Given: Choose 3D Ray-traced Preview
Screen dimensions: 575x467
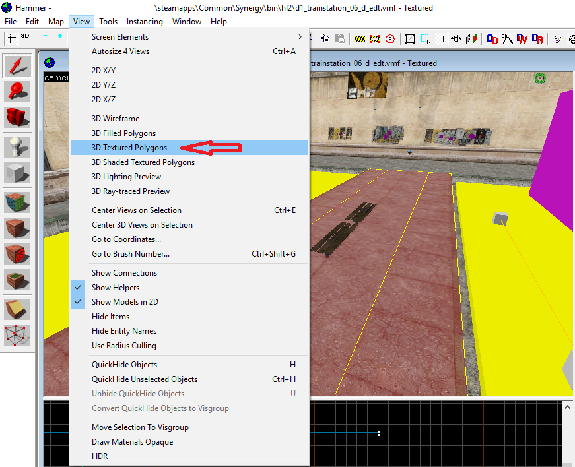Looking at the screenshot, I should pos(189,191).
